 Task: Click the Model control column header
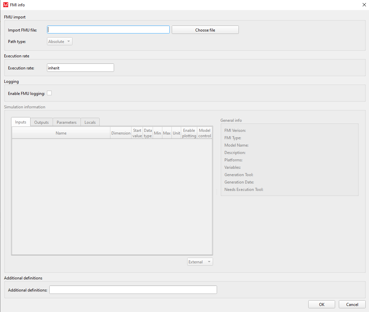tap(205, 133)
